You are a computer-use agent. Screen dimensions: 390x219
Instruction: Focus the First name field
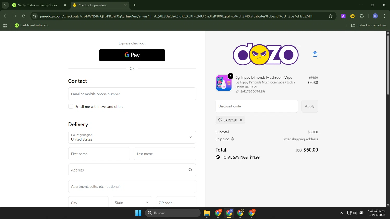(99, 154)
